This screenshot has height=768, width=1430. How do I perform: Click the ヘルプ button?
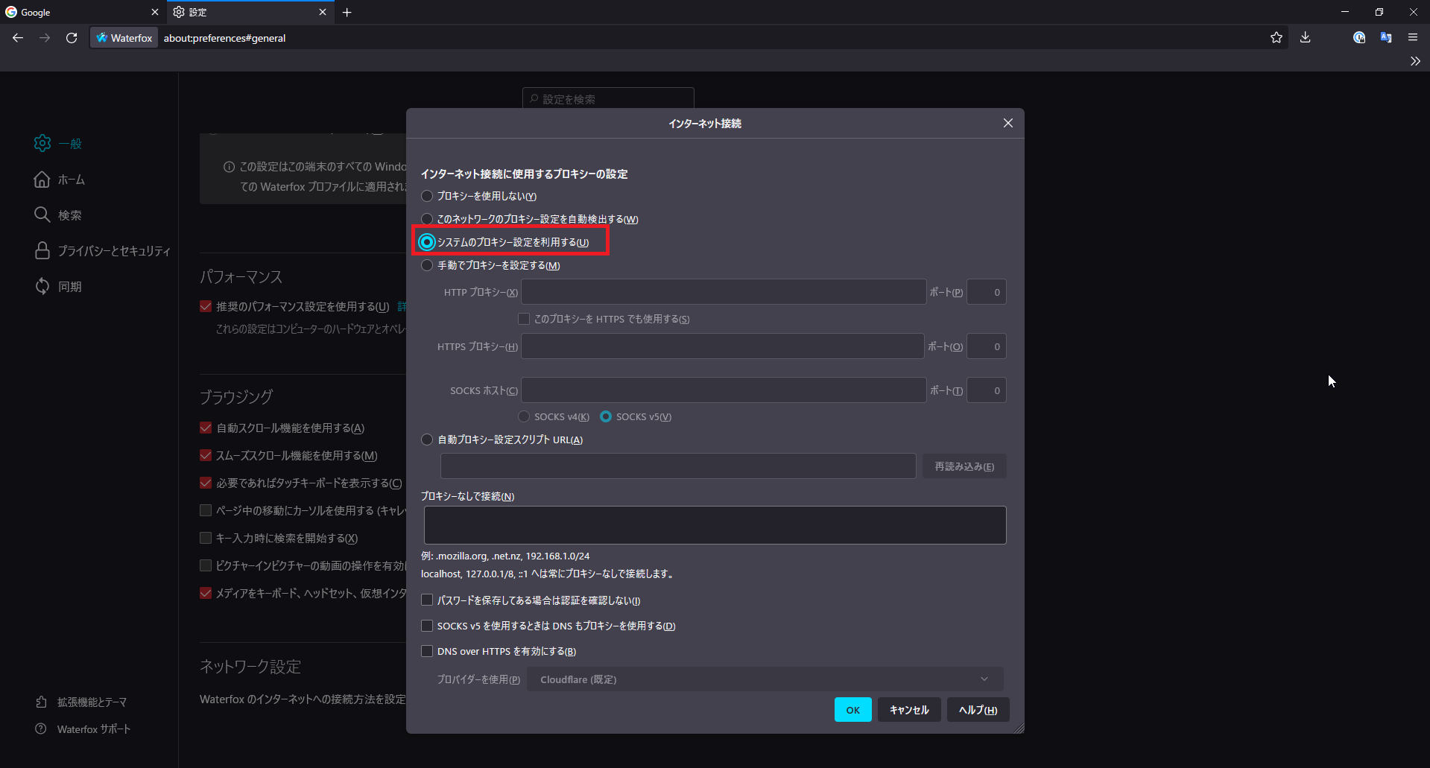[x=978, y=710]
